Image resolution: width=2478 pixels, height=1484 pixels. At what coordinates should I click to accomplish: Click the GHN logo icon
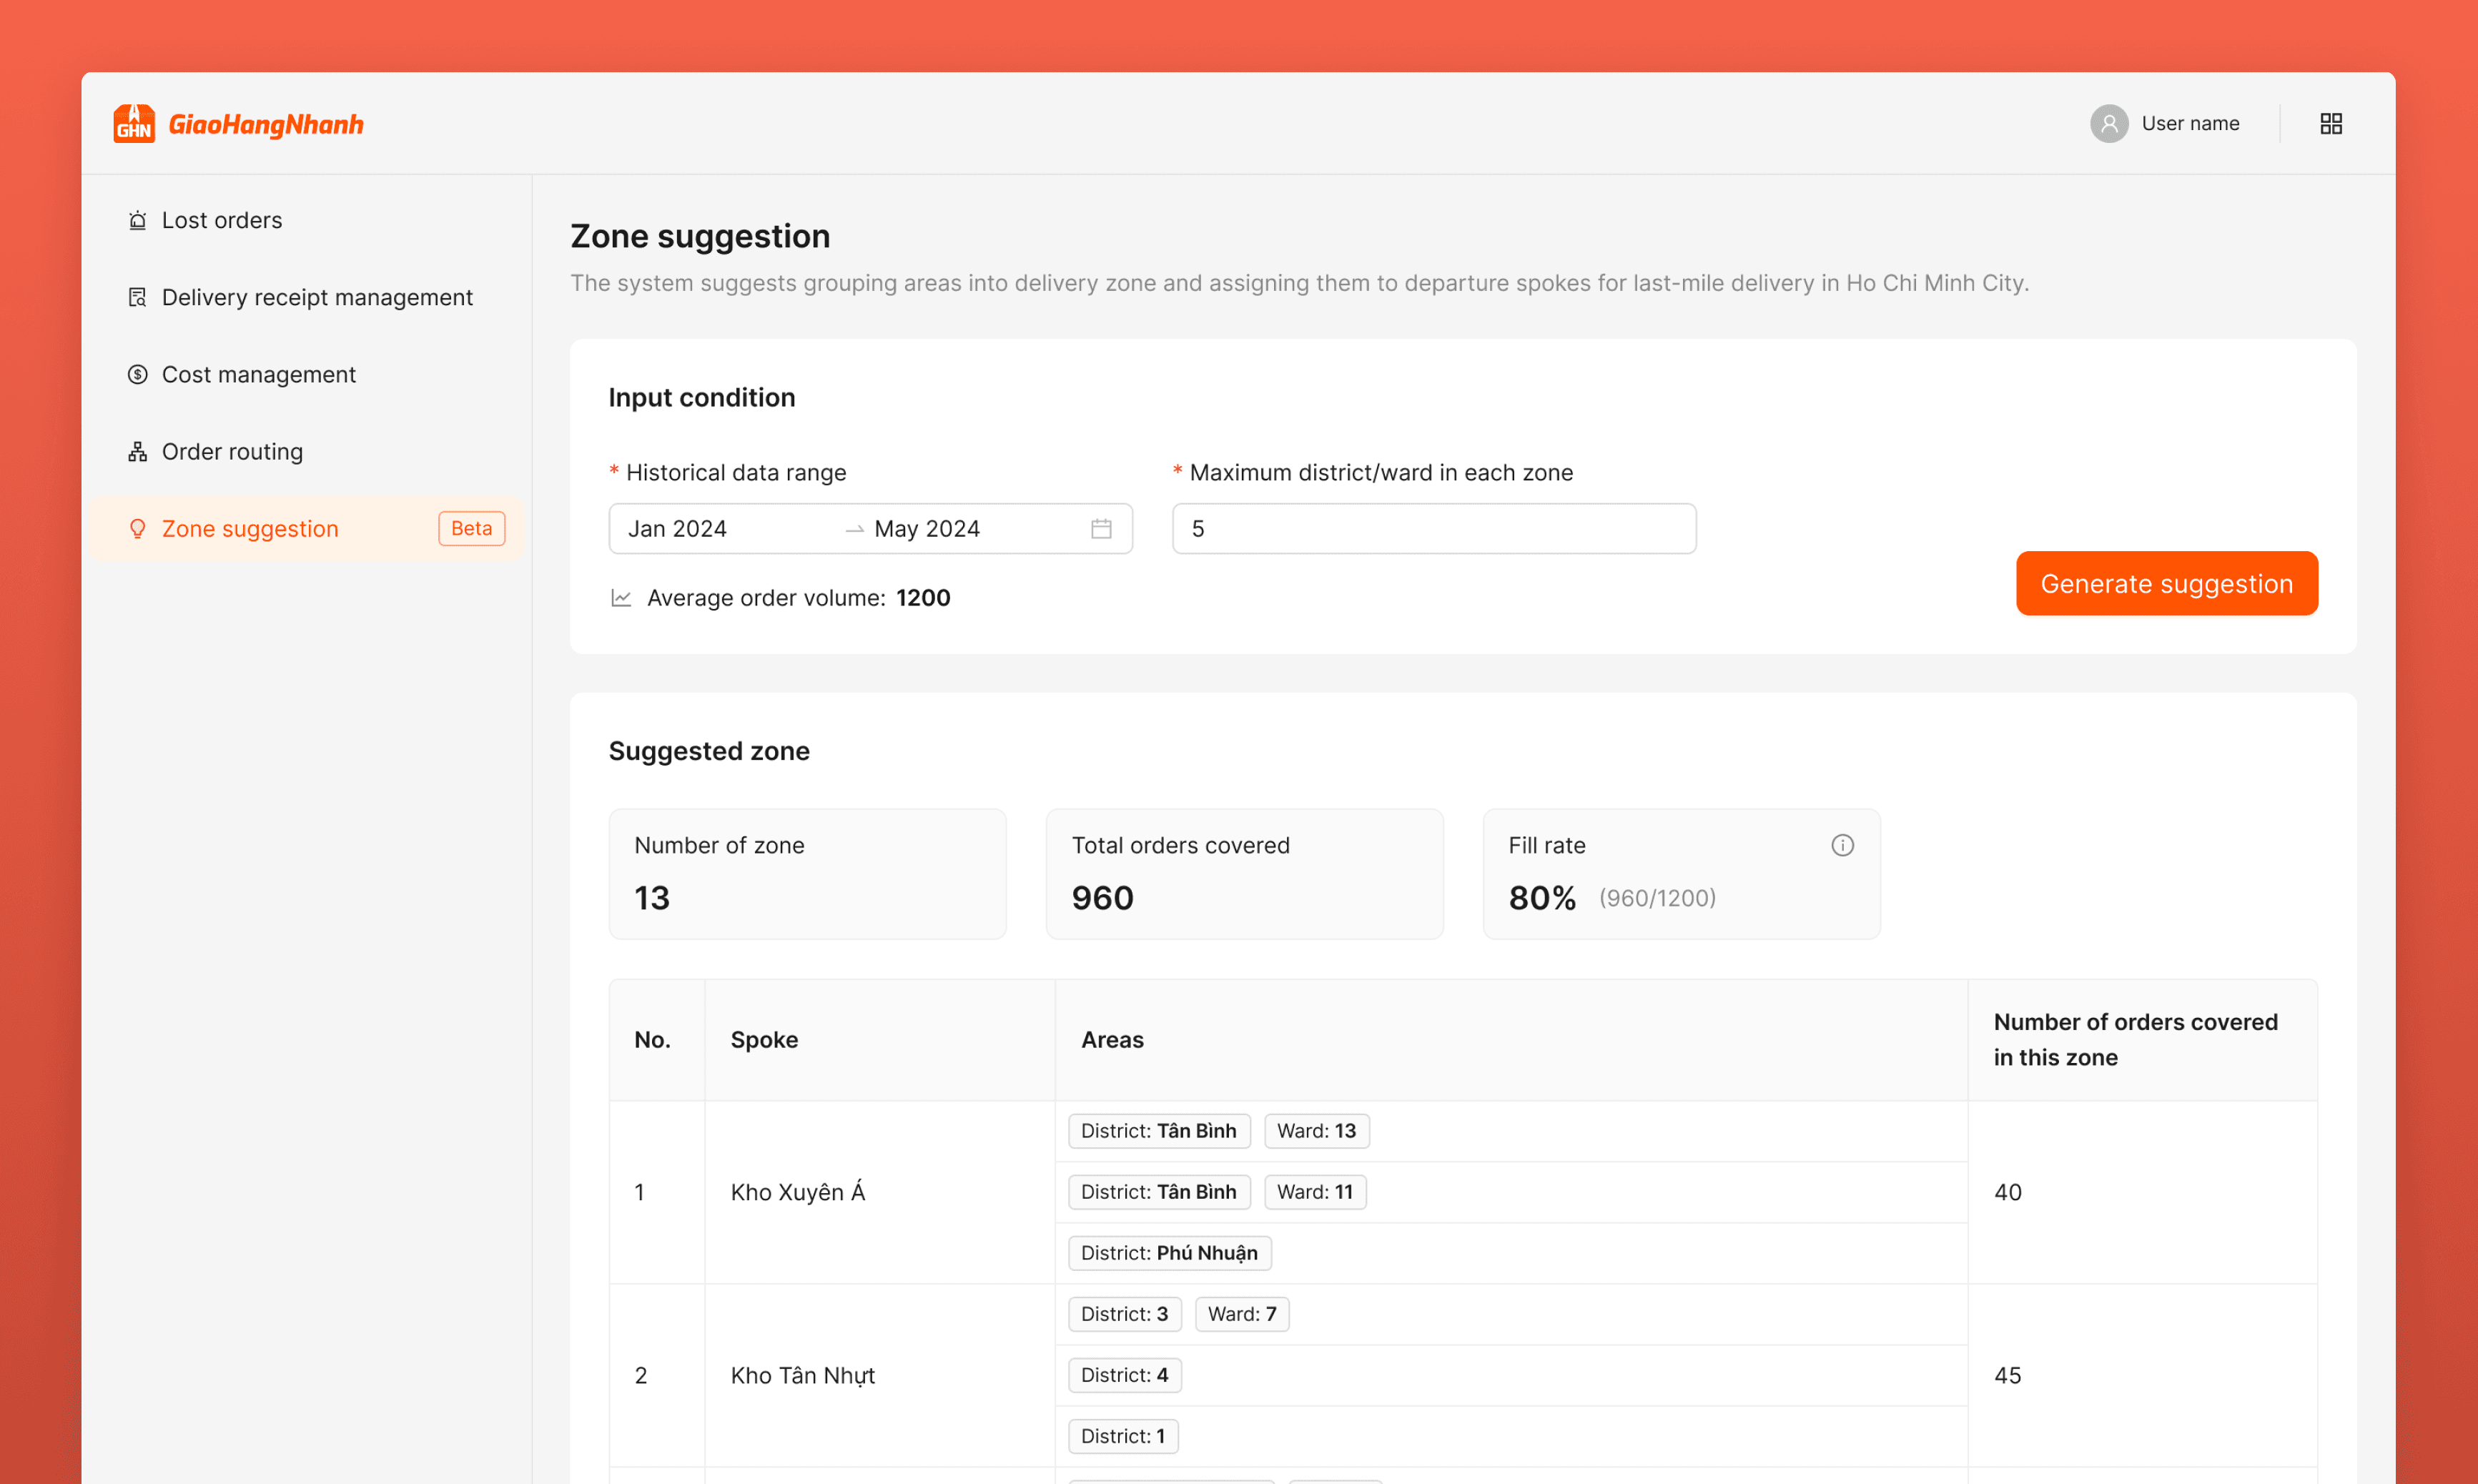pyautogui.click(x=134, y=124)
